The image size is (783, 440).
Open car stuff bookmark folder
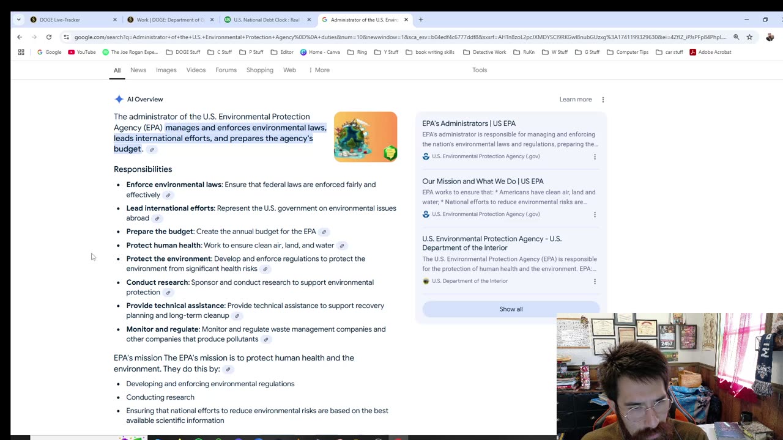(669, 52)
